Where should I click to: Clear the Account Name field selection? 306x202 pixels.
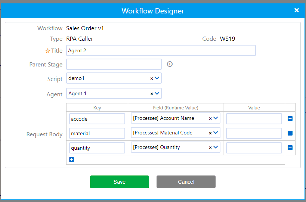pyautogui.click(x=210, y=118)
